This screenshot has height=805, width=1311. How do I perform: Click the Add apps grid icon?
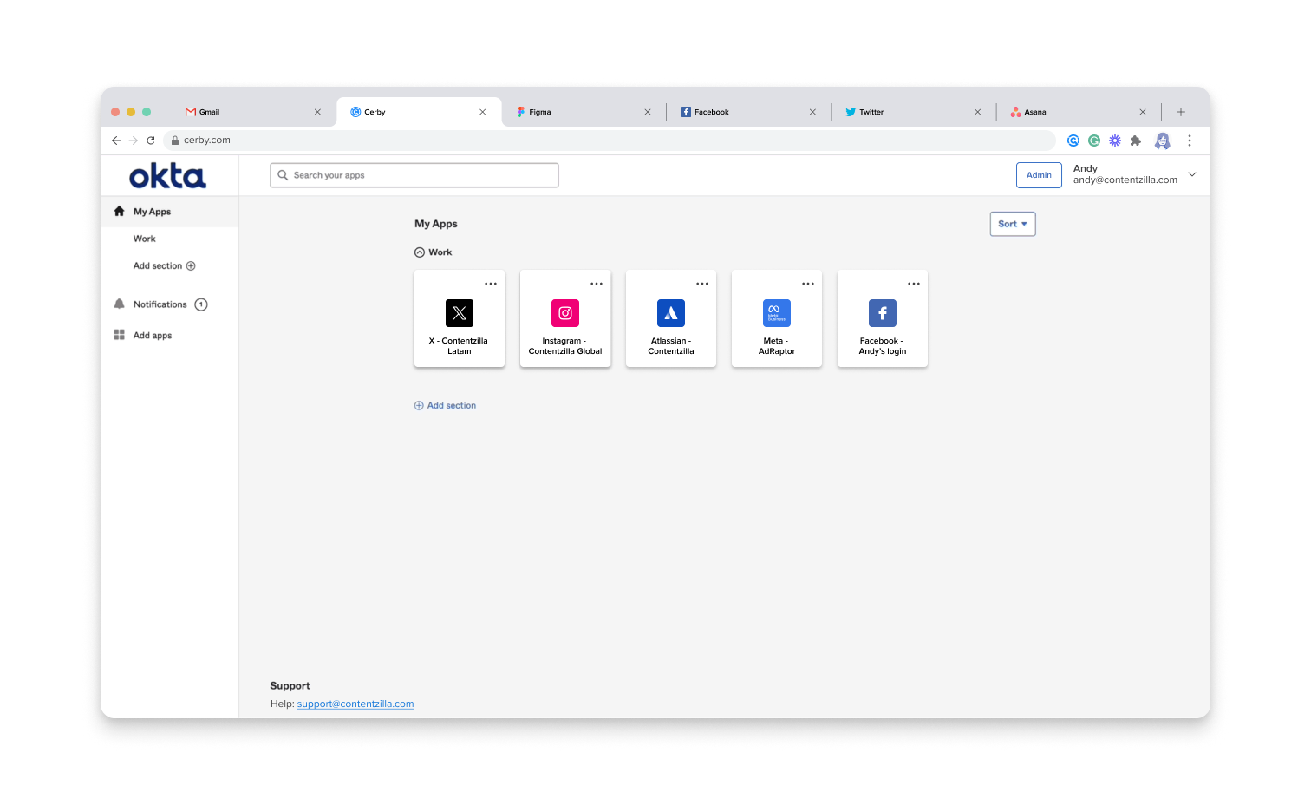click(x=120, y=335)
